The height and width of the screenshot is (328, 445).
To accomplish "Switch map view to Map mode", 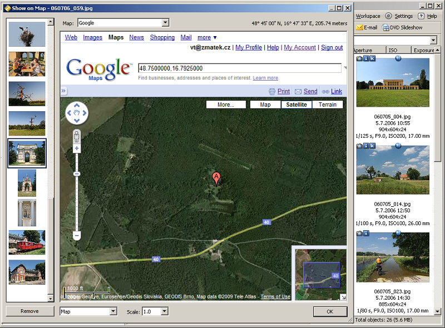I will pyautogui.click(x=265, y=105).
